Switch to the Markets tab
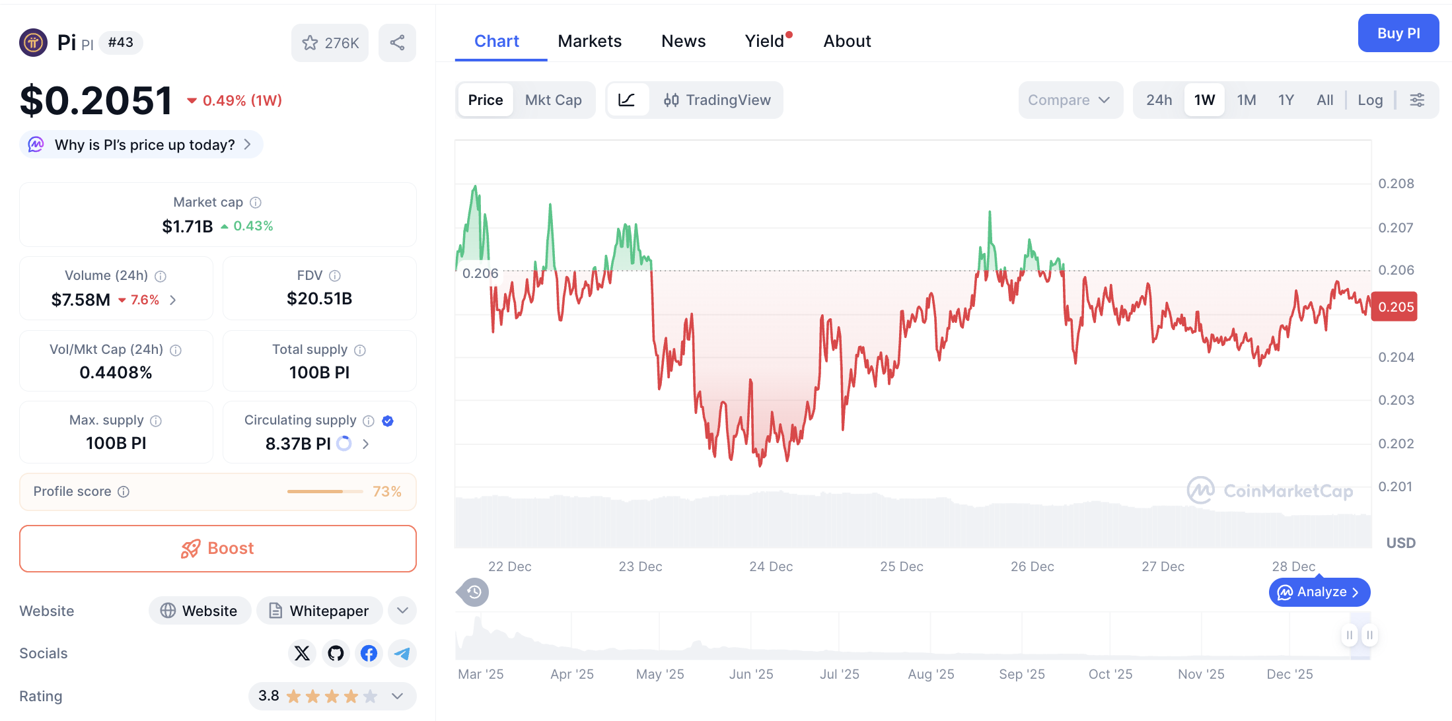Screen dimensions: 1452x721 coord(590,40)
